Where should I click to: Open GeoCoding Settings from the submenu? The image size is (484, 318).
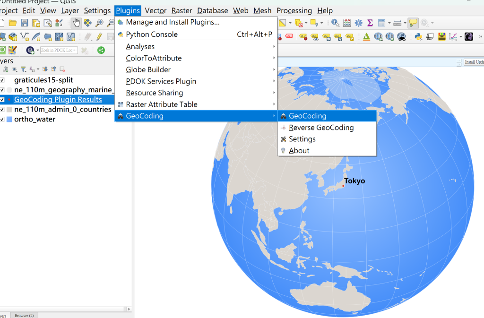click(327, 139)
